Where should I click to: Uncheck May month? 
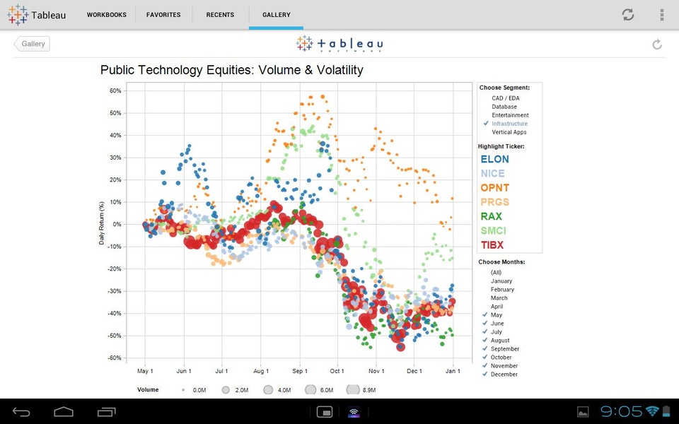497,315
